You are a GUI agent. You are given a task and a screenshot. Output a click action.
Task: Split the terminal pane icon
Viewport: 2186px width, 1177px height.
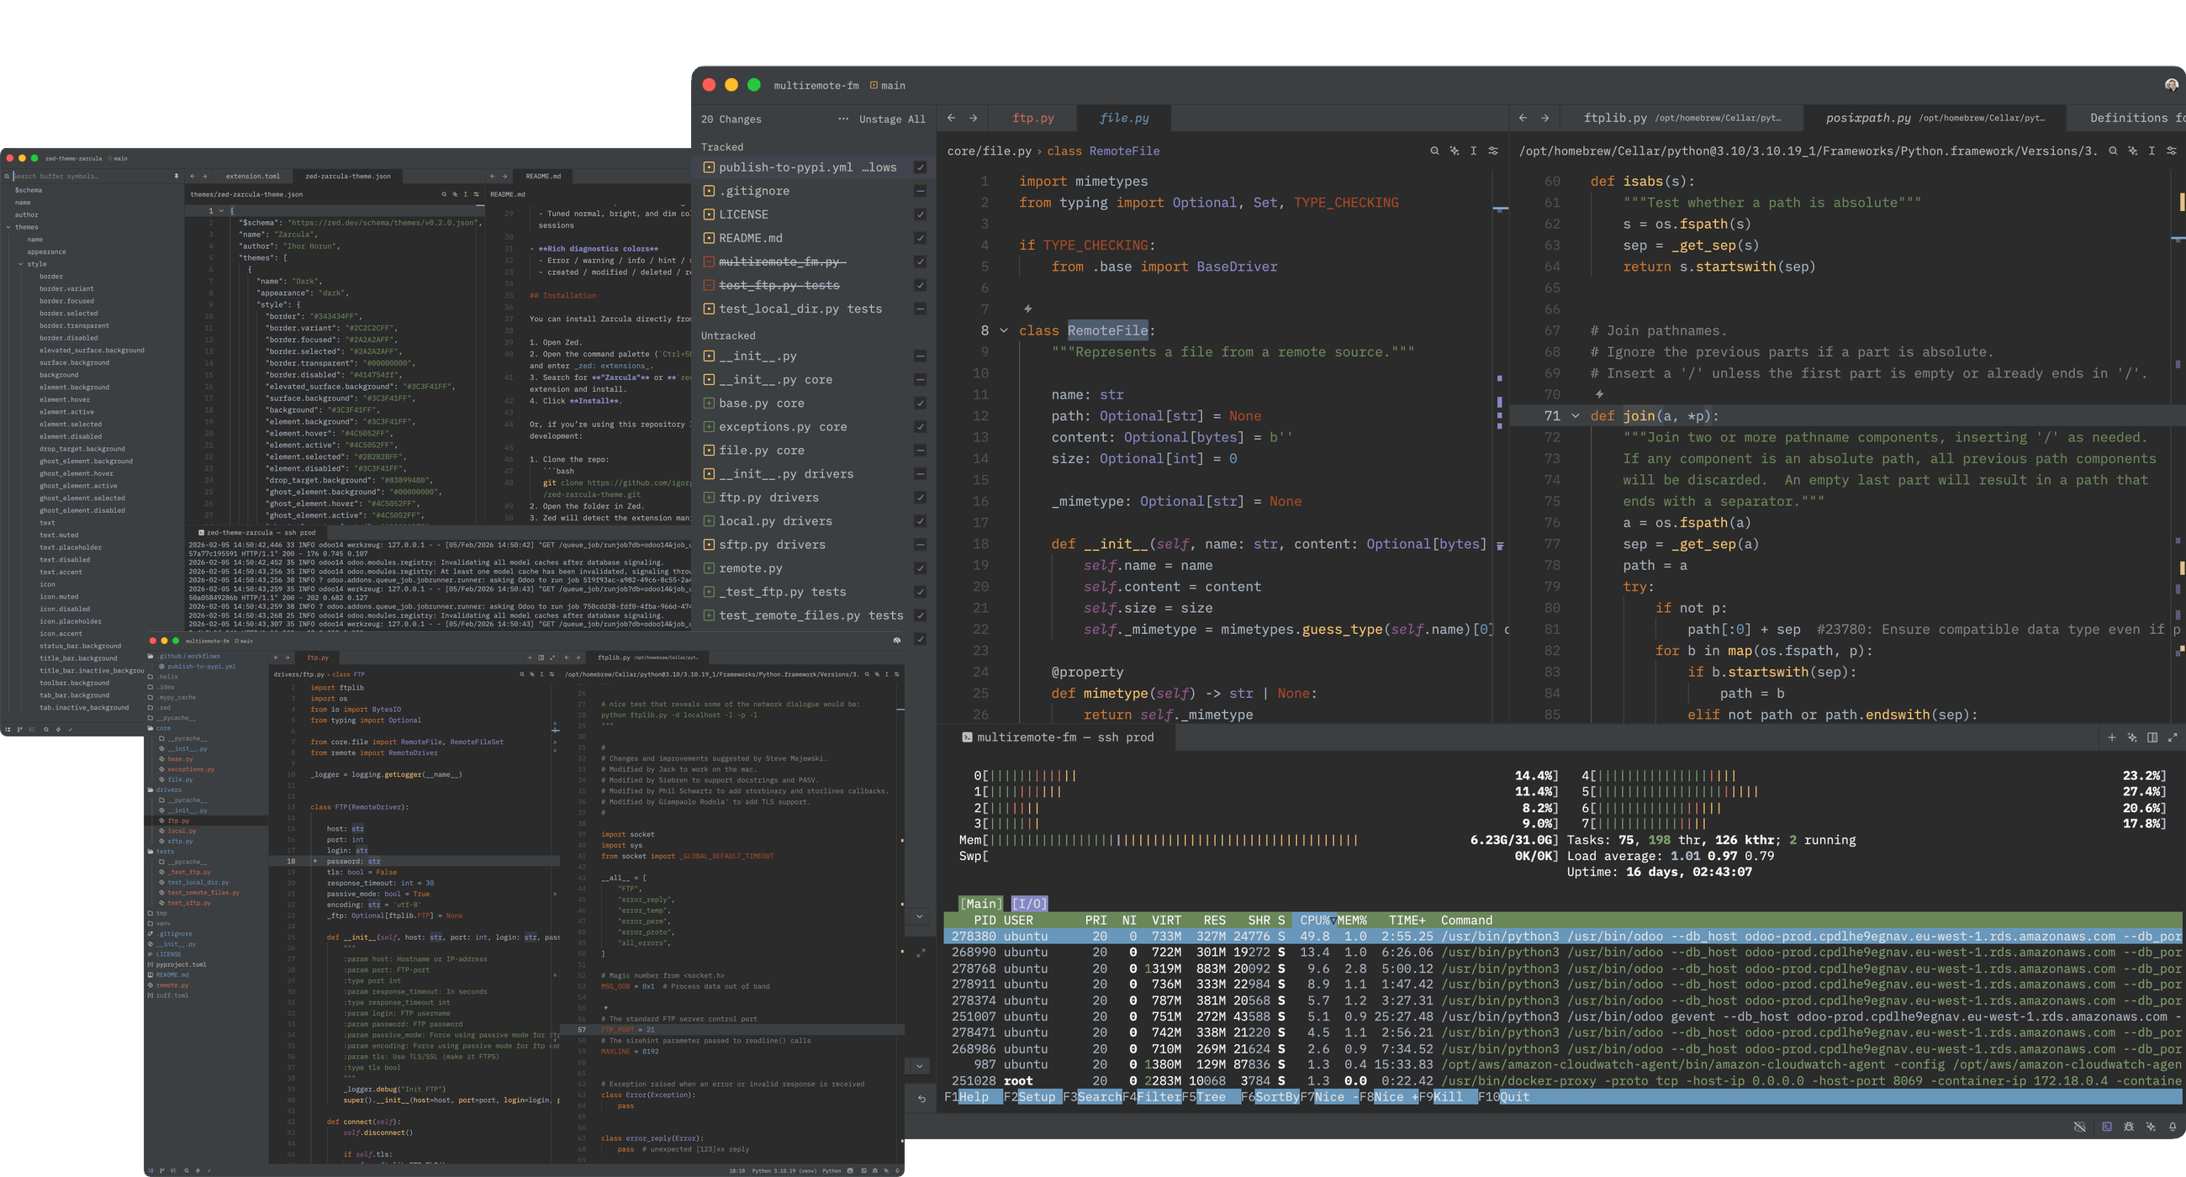[2152, 737]
